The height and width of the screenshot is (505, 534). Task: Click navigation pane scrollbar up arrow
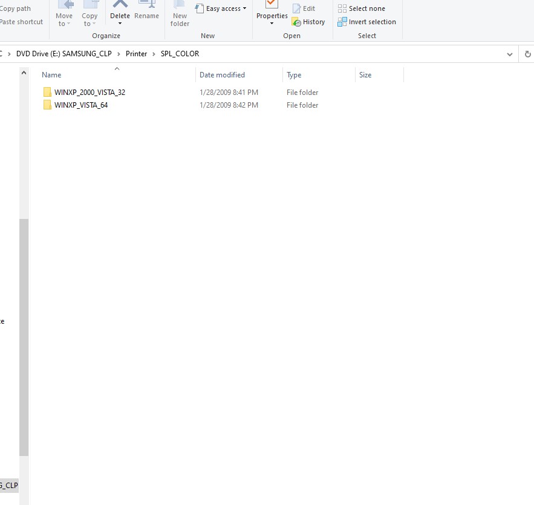pos(24,73)
